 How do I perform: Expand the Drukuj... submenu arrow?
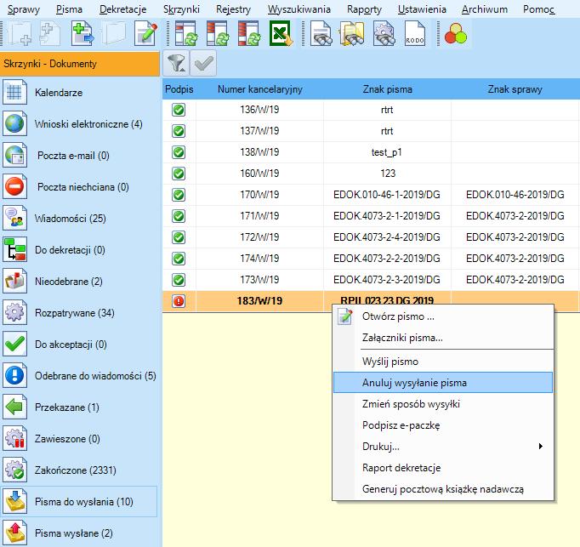[x=540, y=447]
